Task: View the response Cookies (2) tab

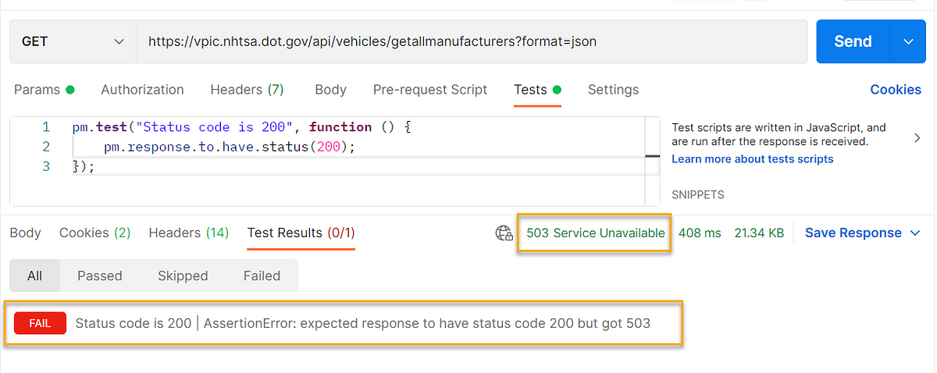Action: click(x=94, y=233)
